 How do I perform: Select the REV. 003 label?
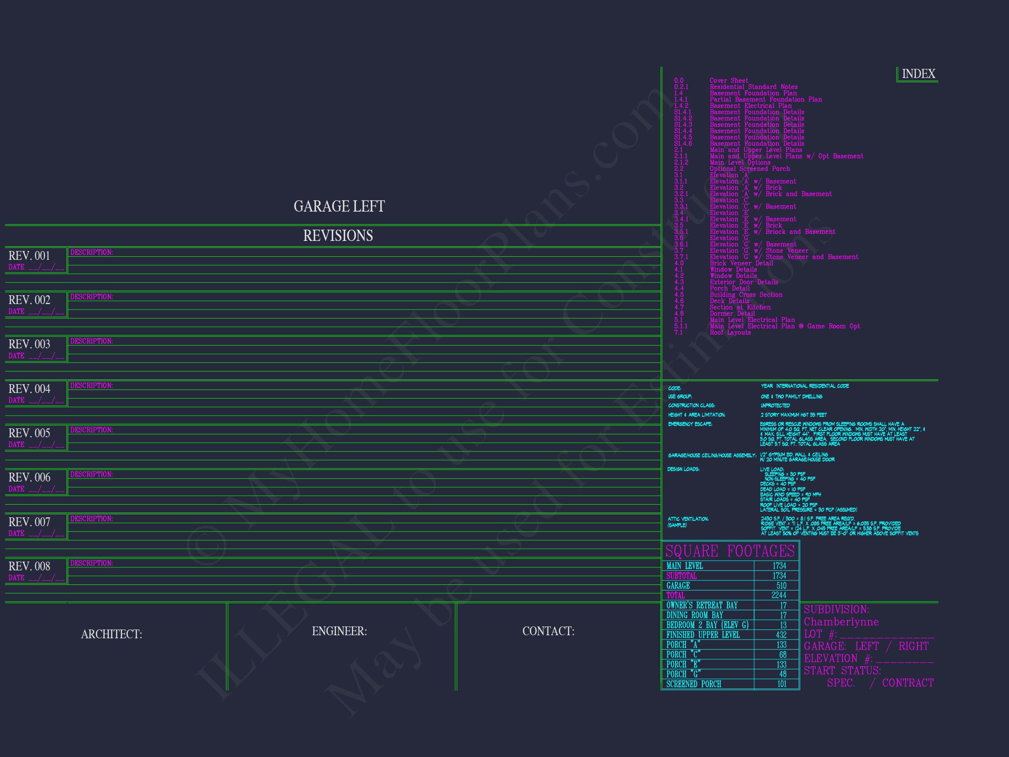pos(29,344)
